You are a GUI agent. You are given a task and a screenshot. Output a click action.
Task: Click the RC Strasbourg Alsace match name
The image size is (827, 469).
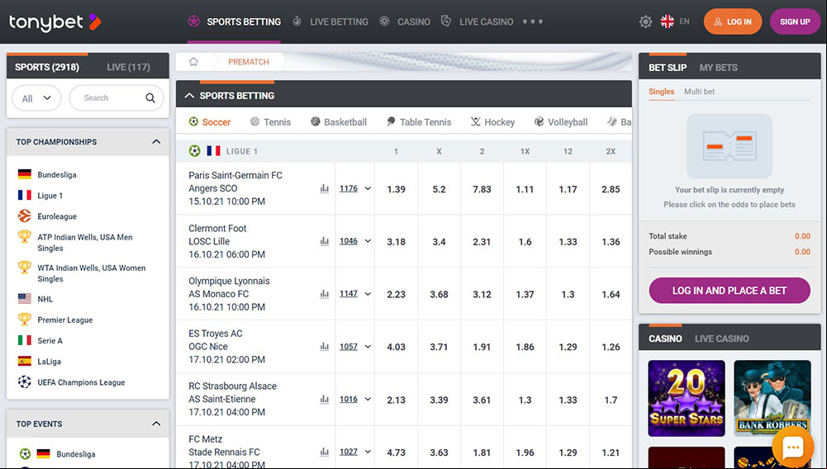point(233,386)
